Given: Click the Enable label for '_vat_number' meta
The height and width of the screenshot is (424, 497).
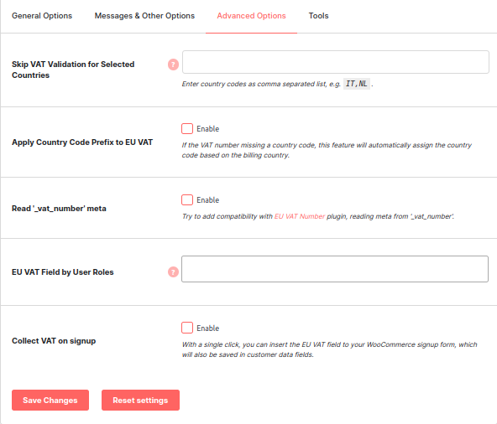Looking at the screenshot, I should [x=208, y=200].
